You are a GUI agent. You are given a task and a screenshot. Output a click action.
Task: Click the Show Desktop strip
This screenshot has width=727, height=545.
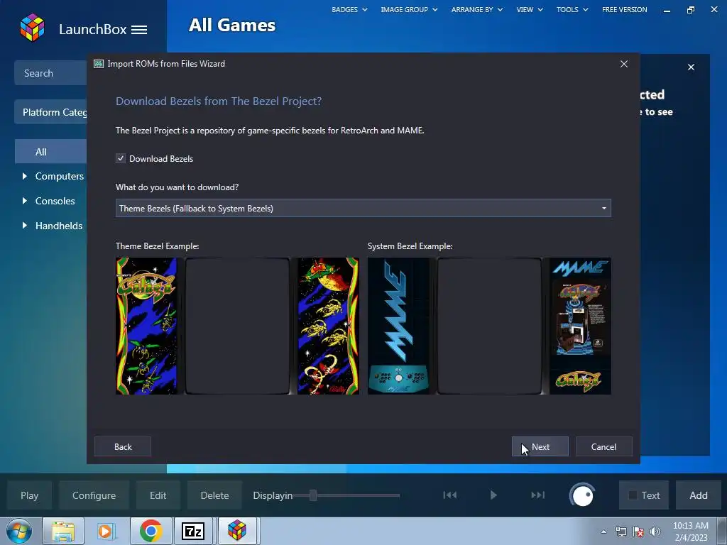click(722, 531)
